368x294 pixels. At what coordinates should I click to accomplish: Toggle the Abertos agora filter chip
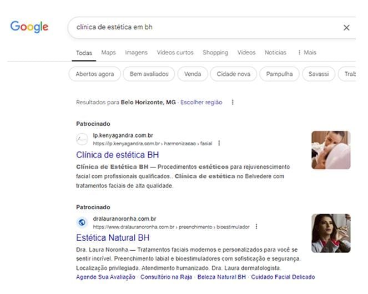click(95, 74)
